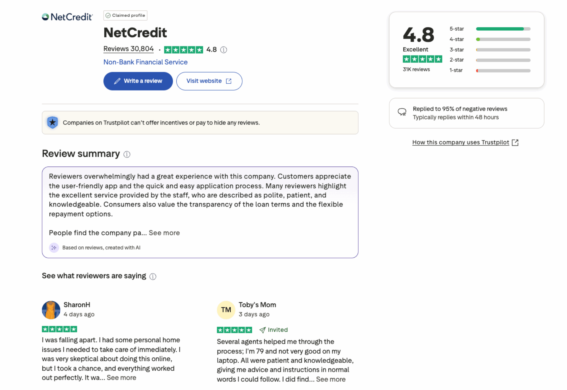Click the 5-star rating progress bar
567x390 pixels.
[503, 29]
